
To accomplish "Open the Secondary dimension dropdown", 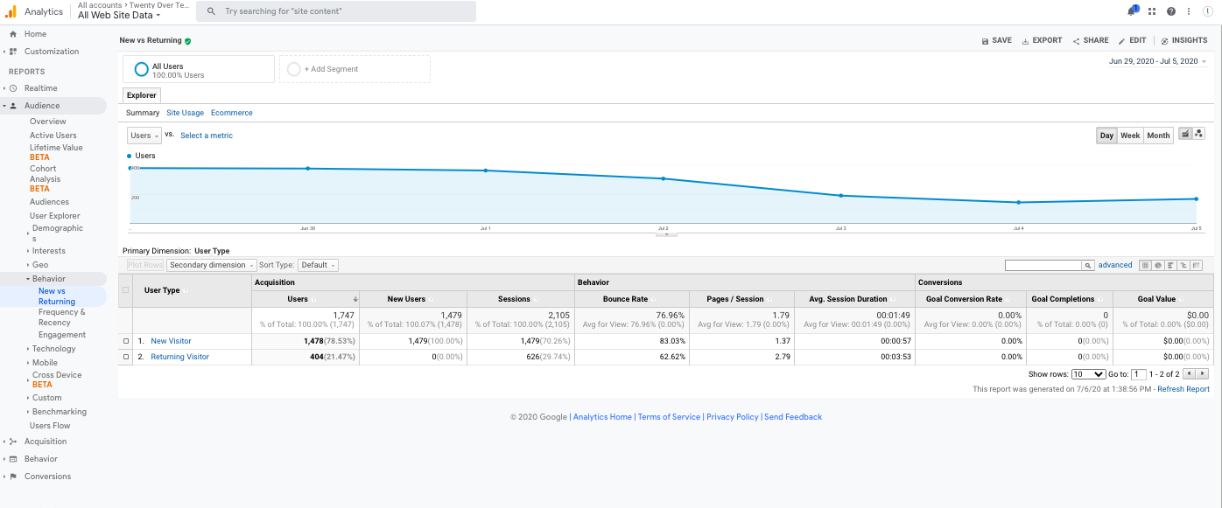I will pos(212,265).
